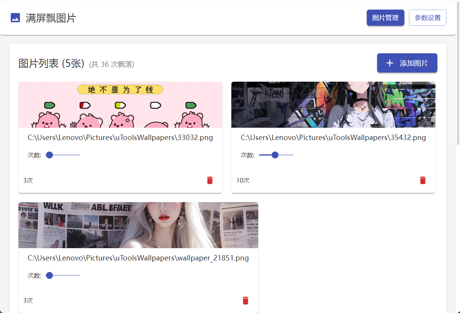This screenshot has height=313, width=460.
Task: Open the 参数设置 tab
Action: [427, 18]
